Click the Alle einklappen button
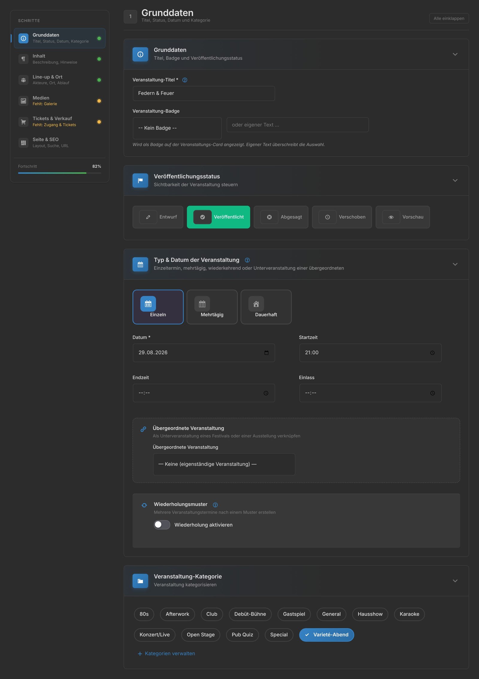The image size is (479, 679). (x=449, y=19)
